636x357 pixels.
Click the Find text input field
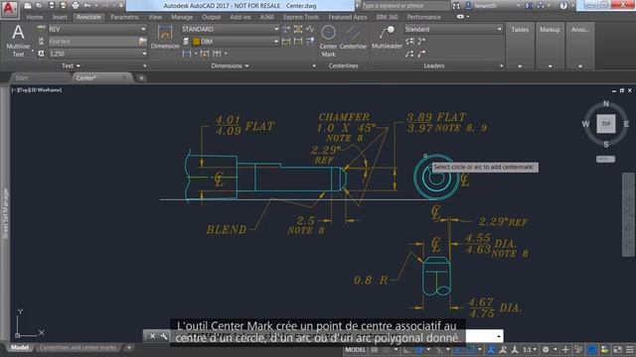point(93,42)
